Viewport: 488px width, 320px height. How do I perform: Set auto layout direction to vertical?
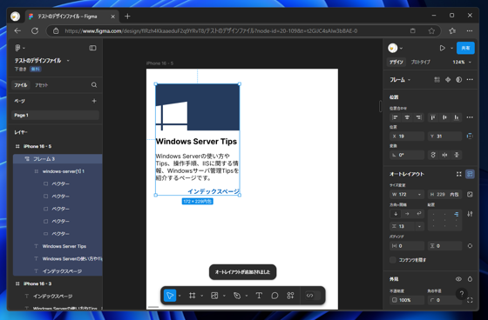396,214
